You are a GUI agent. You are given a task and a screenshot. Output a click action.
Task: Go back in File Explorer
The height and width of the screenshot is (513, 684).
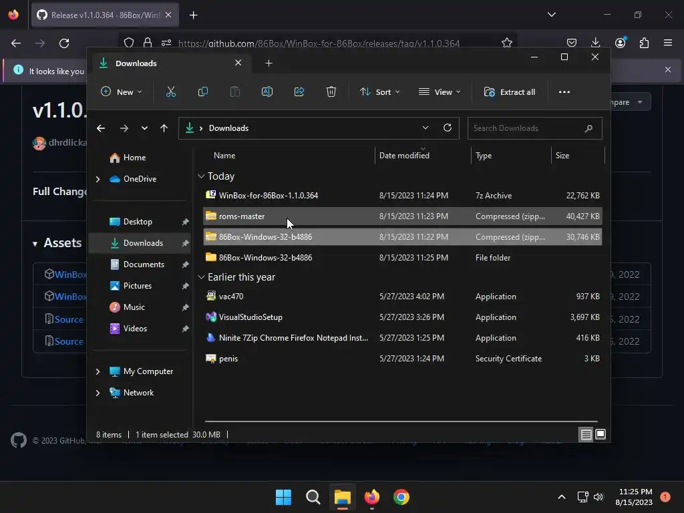point(101,128)
